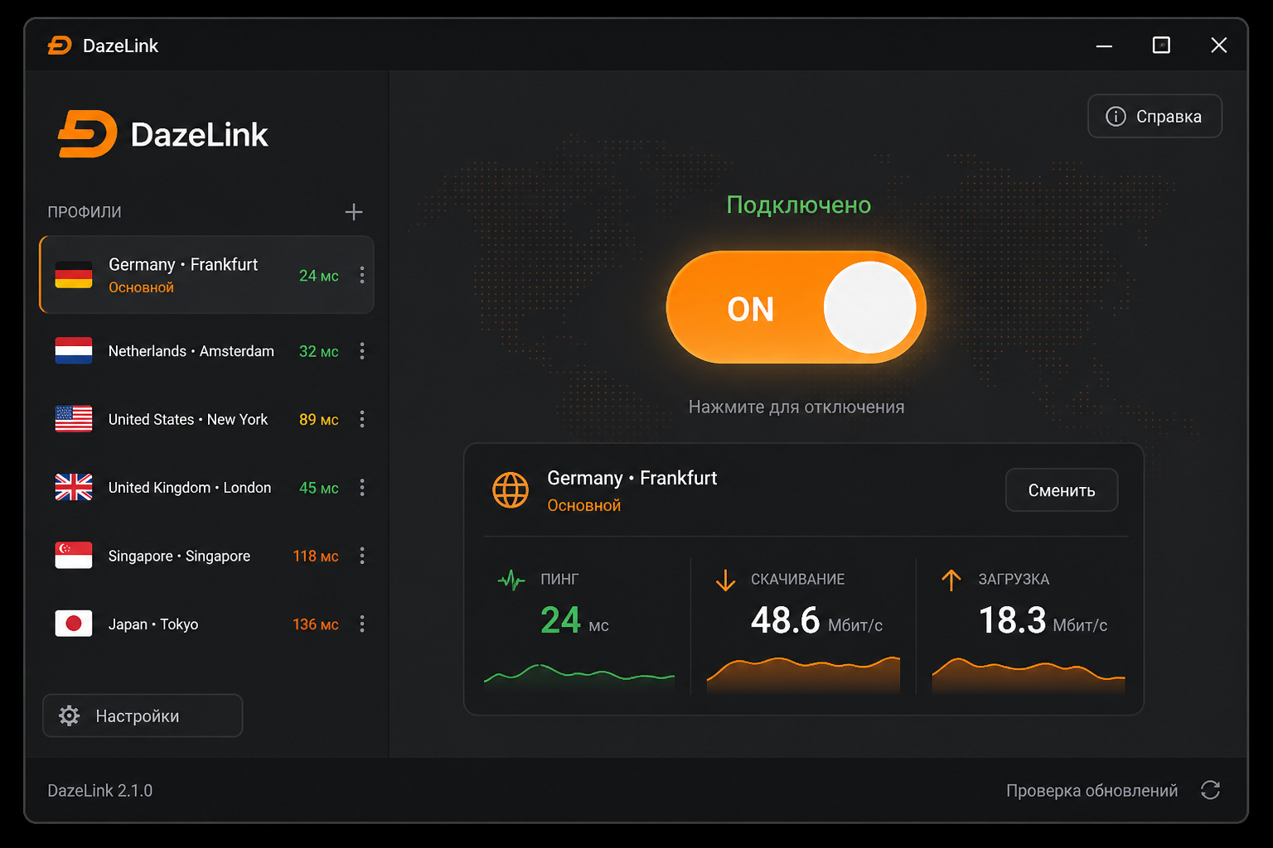The height and width of the screenshot is (848, 1273).
Task: Maximize the DazeLink window
Action: 1161,46
